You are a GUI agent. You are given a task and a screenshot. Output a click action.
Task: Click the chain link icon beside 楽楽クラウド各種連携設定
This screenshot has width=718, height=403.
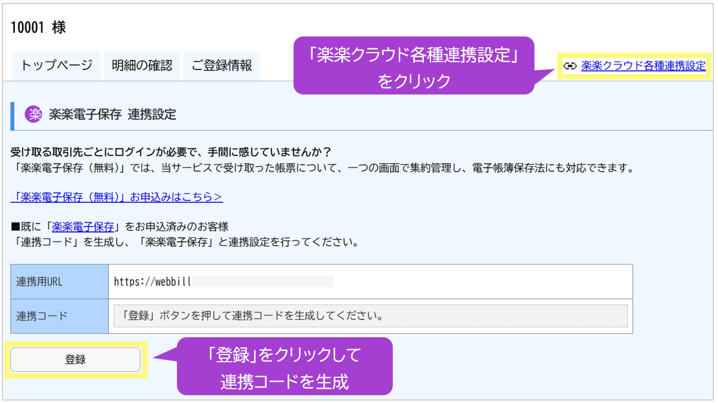[570, 66]
